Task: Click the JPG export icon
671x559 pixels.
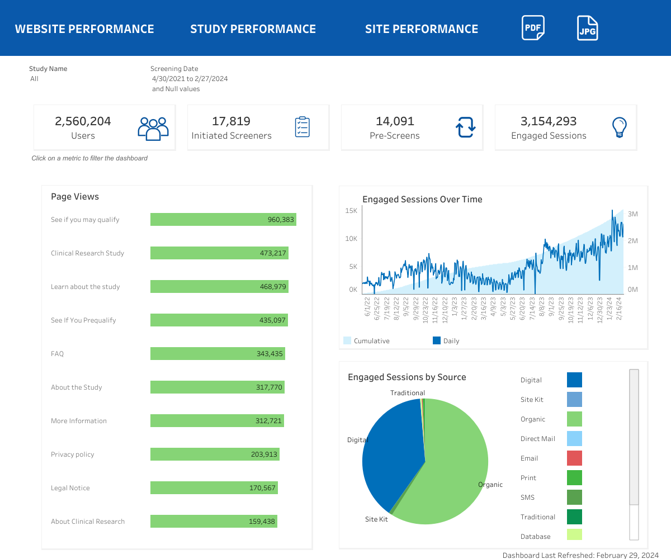Action: coord(587,29)
